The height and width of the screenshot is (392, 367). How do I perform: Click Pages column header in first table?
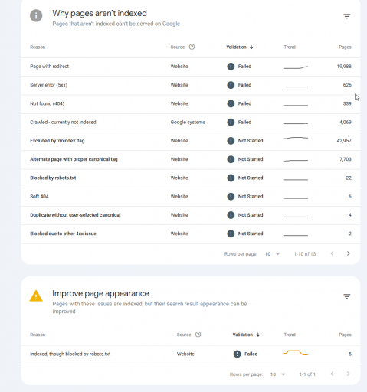(345, 47)
